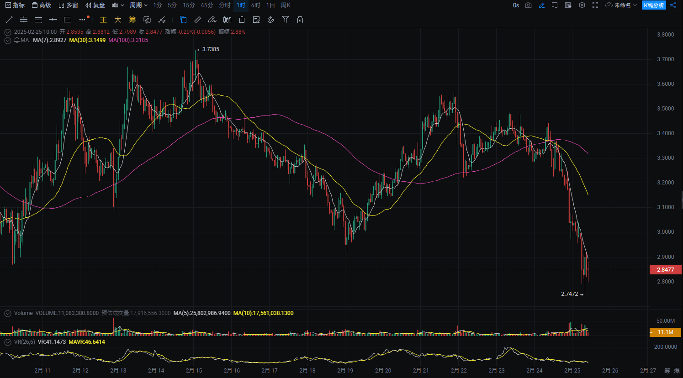Toggle the 主 main-force indicator
The height and width of the screenshot is (378, 683).
click(103, 20)
